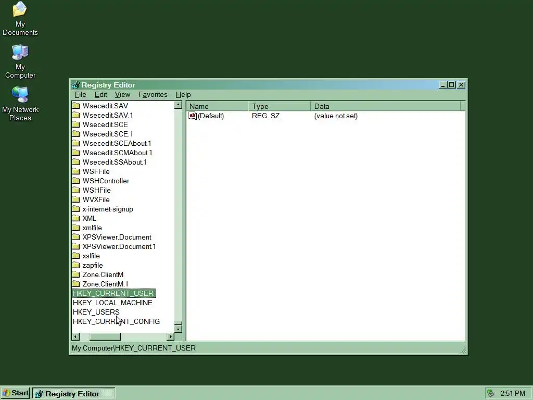Click the x-internet-signup folder icon
Screen dimensions: 533x400
coord(76,209)
